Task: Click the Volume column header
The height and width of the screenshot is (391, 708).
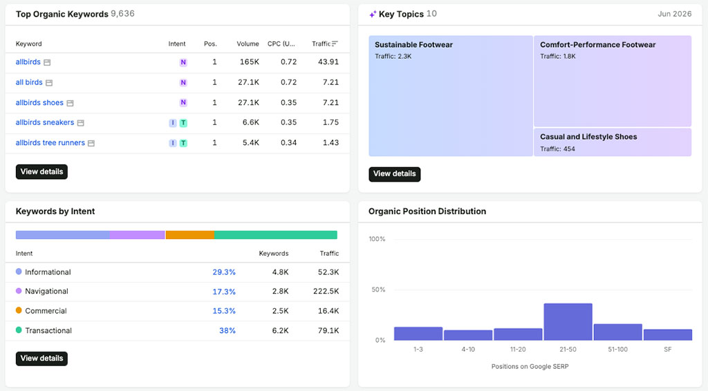Action: [248, 44]
